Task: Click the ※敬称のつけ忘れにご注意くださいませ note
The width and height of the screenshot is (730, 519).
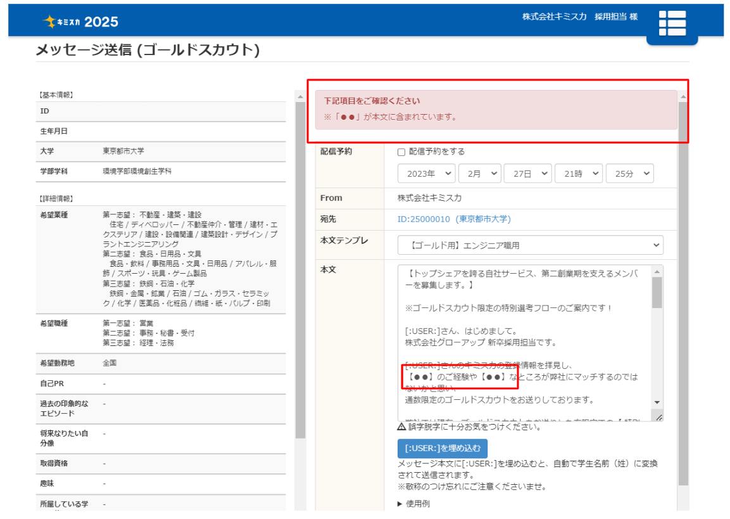Action: (x=473, y=487)
